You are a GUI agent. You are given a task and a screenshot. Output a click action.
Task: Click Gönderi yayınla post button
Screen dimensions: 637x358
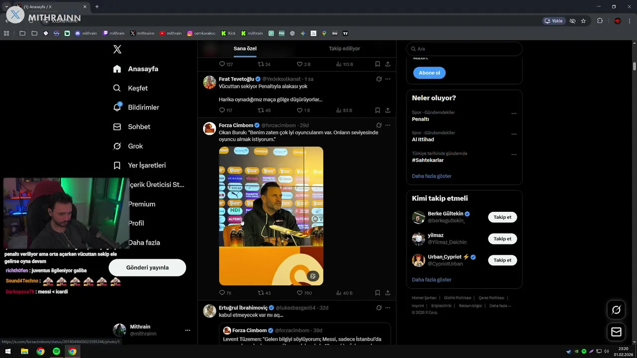147,268
